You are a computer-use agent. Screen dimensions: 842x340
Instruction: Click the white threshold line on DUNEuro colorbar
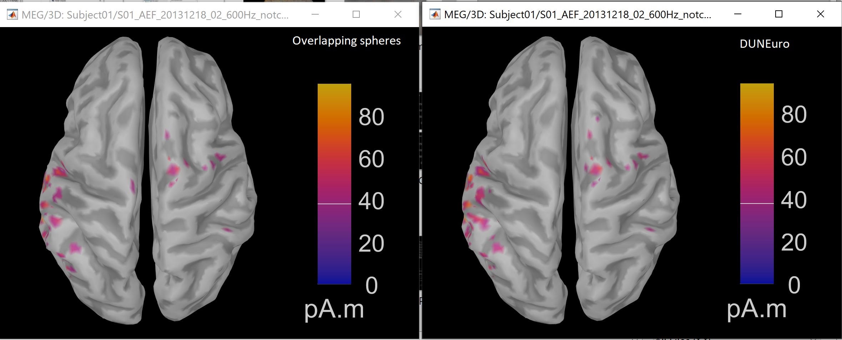point(757,204)
